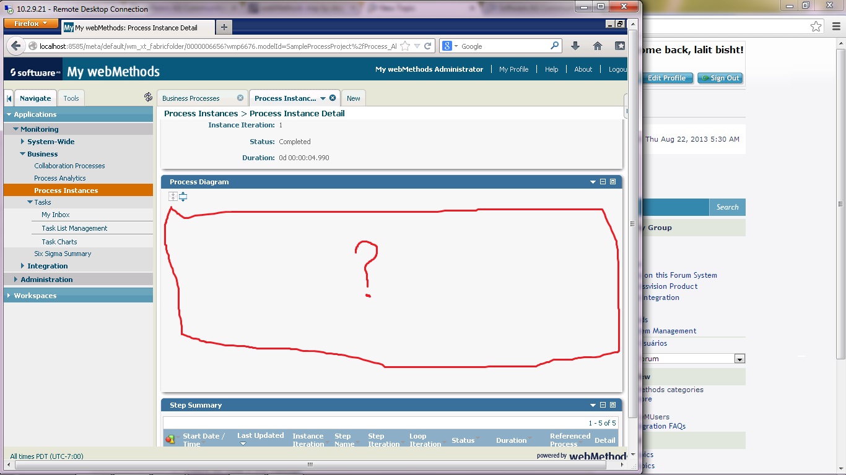Close the Business Processes tab
The height and width of the screenshot is (475, 846).
[240, 98]
